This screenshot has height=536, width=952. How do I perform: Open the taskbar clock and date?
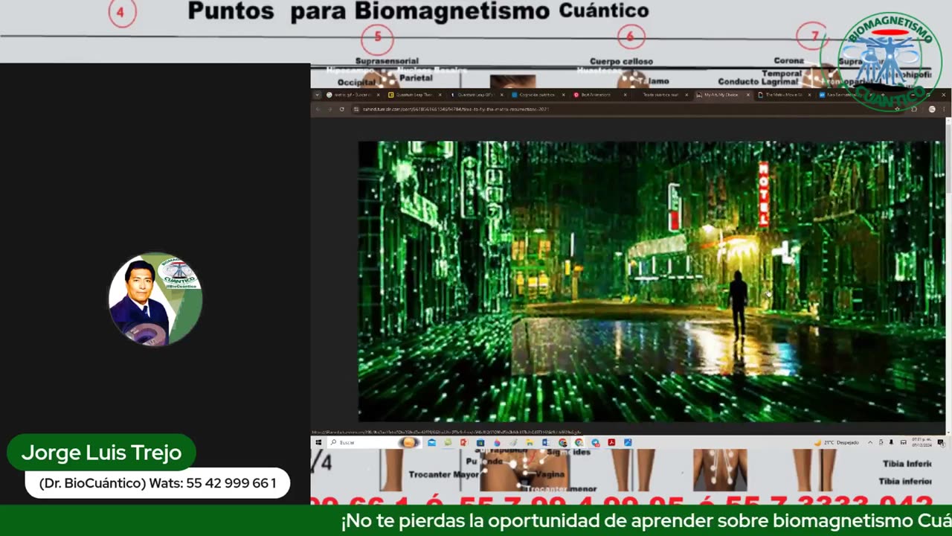tap(922, 442)
